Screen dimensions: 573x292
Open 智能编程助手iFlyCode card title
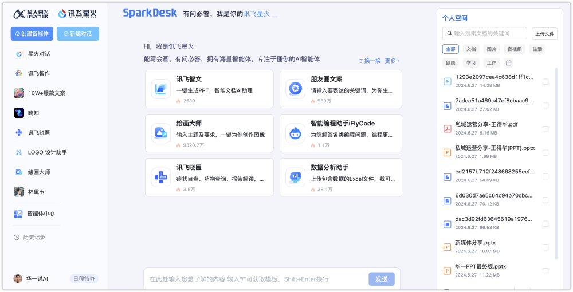(343, 123)
